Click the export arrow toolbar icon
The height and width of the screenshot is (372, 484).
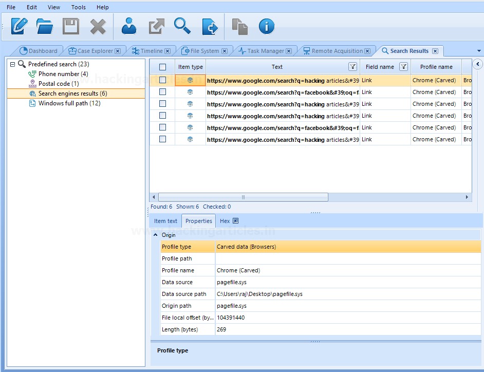pyautogui.click(x=155, y=26)
